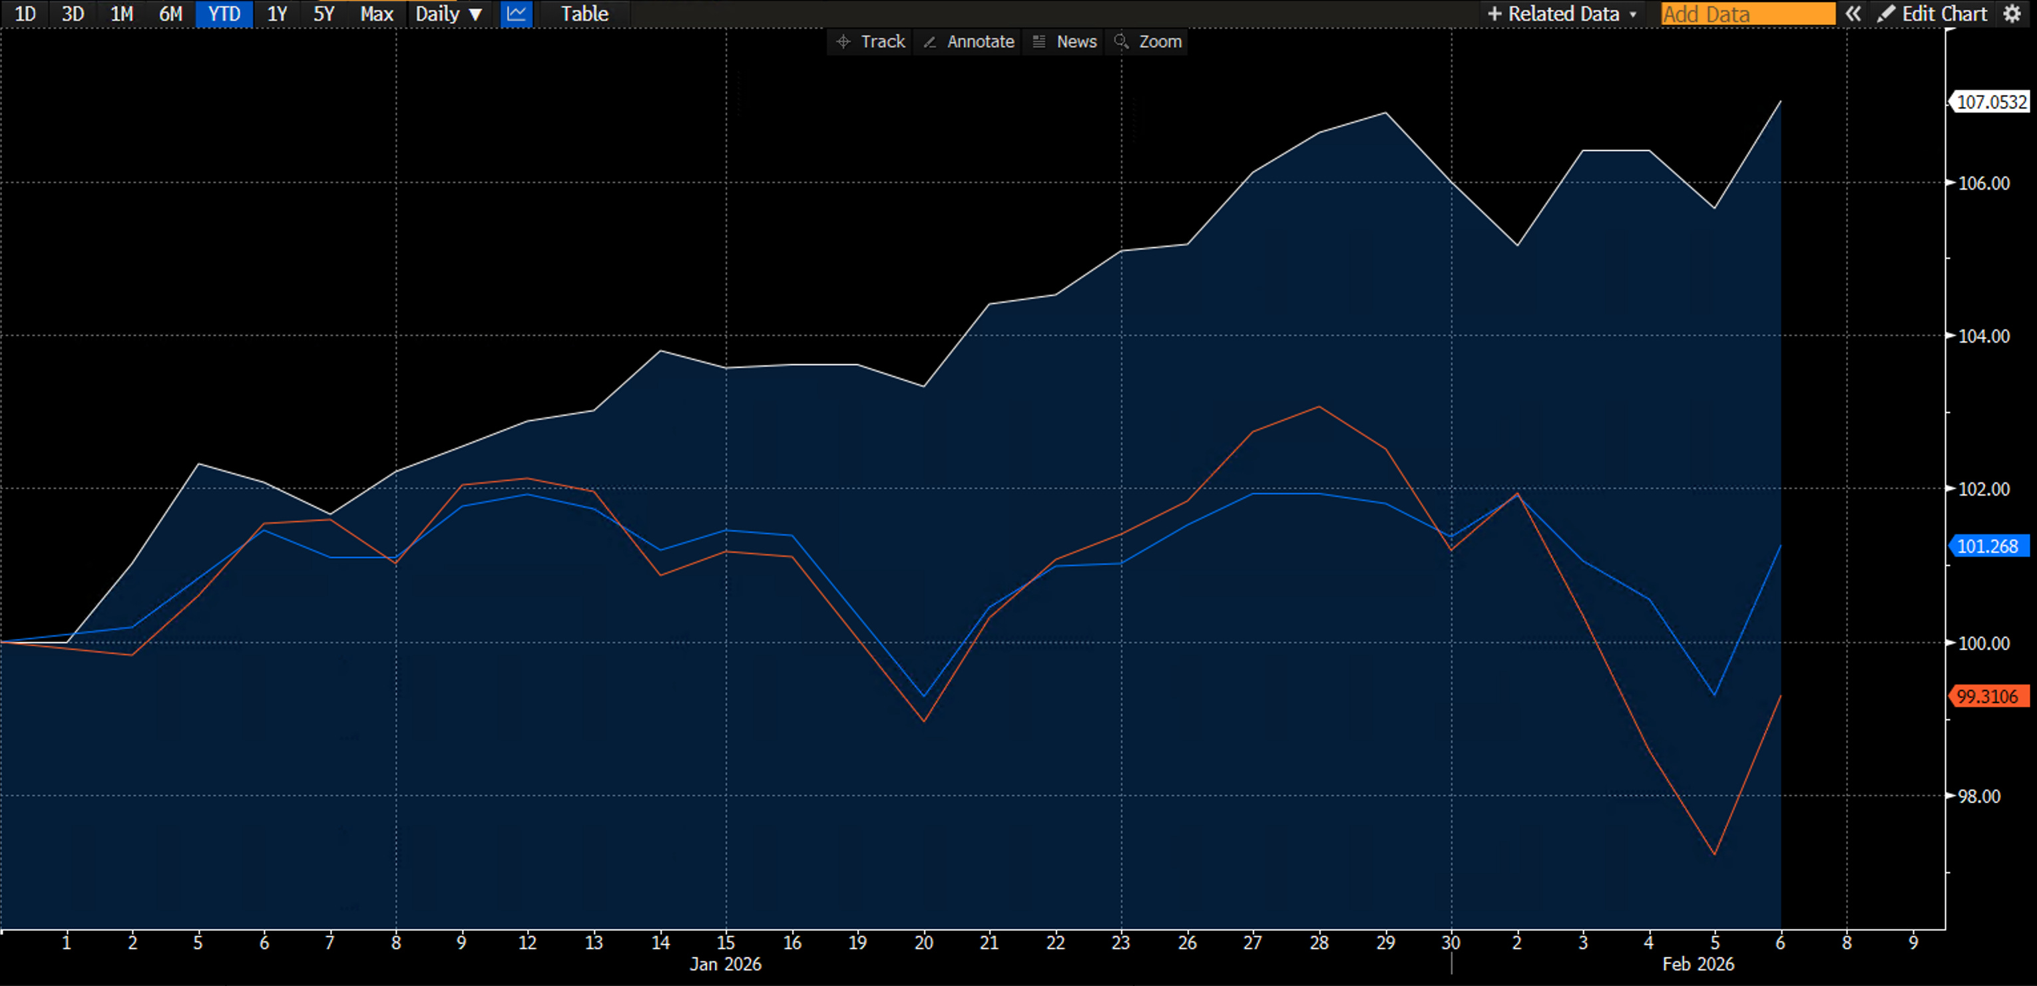Open chart settings gear icon
The image size is (2037, 986).
2012,13
